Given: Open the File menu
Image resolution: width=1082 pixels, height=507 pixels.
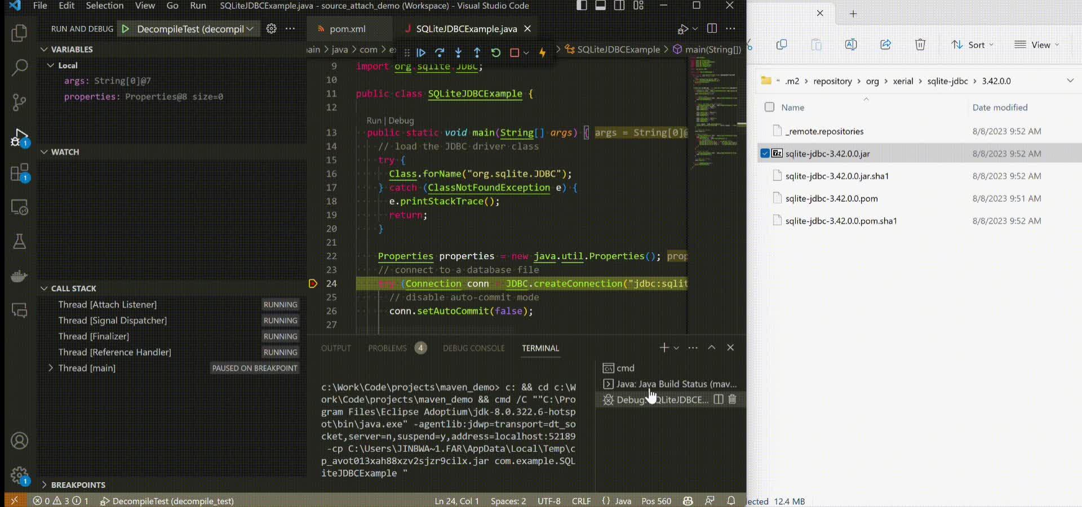Looking at the screenshot, I should point(40,6).
